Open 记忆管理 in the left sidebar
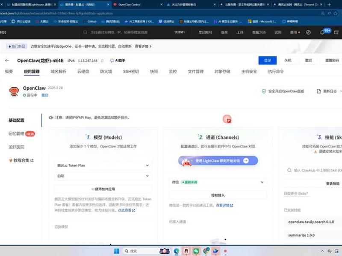The width and height of the screenshot is (342, 256). coord(16,134)
